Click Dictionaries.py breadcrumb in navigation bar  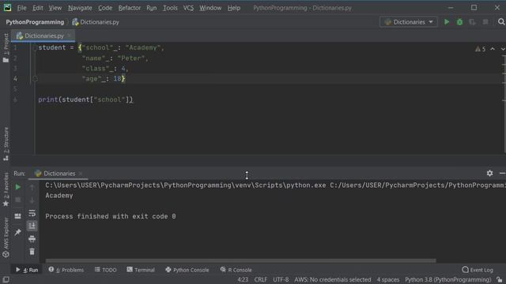point(96,22)
